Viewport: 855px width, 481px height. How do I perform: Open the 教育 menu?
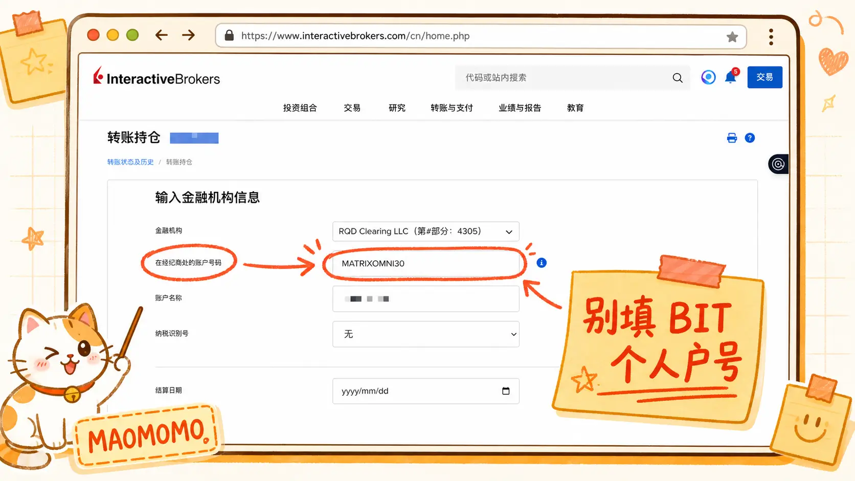(x=575, y=108)
